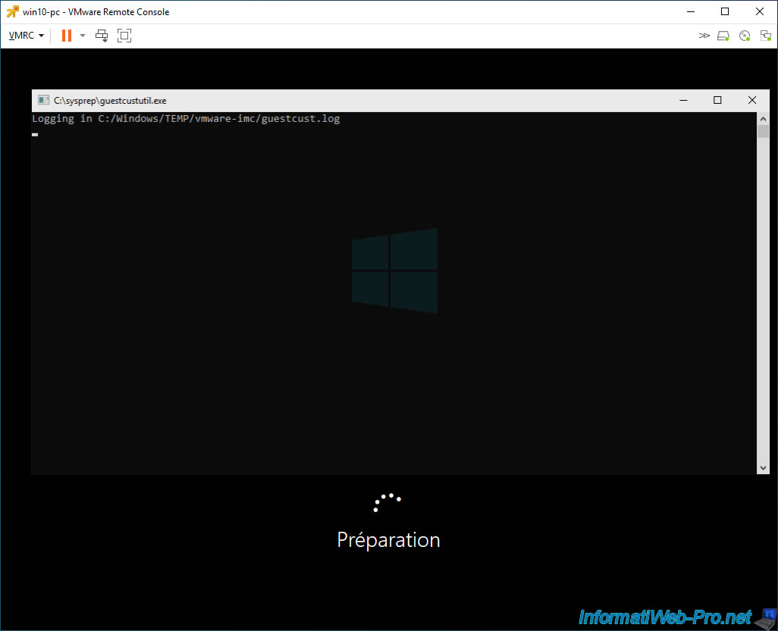Image resolution: width=778 pixels, height=631 pixels.
Task: Close the guestcustutil.exe console window
Action: tap(752, 100)
